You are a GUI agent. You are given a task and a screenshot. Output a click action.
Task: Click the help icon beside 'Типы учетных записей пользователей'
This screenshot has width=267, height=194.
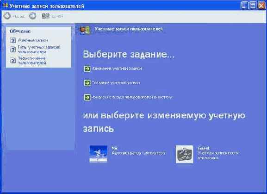(x=13, y=50)
